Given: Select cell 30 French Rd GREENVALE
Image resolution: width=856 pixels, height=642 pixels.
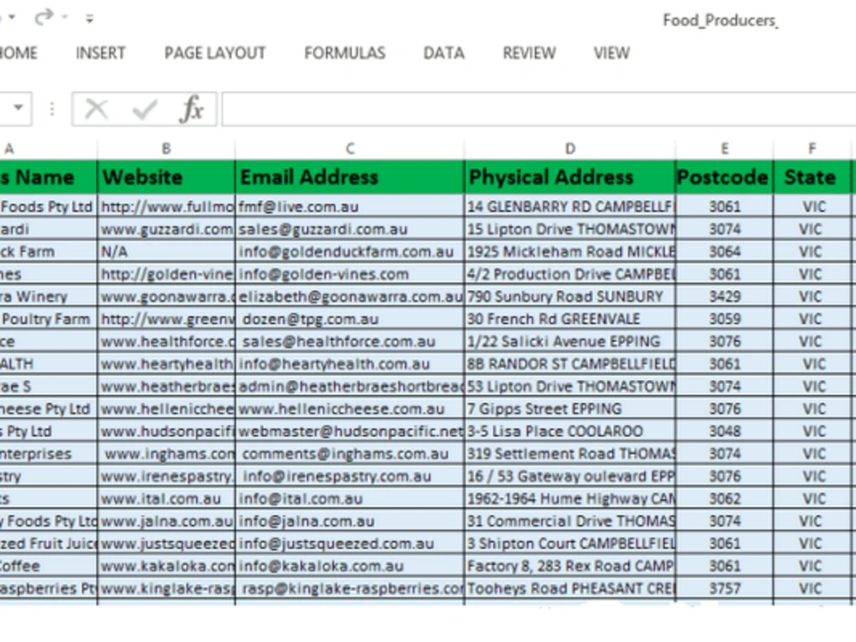Looking at the screenshot, I should [x=570, y=318].
